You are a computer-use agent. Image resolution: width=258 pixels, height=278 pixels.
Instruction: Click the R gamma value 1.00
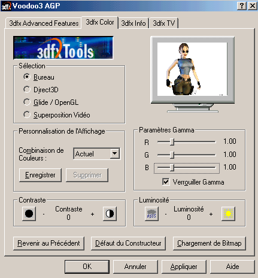[230, 141]
